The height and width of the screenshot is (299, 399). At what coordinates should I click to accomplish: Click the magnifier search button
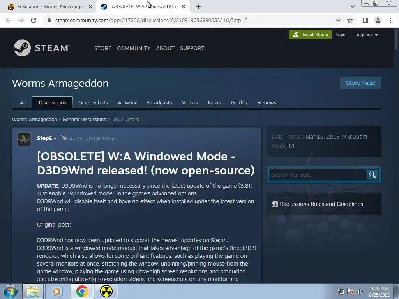tap(373, 175)
